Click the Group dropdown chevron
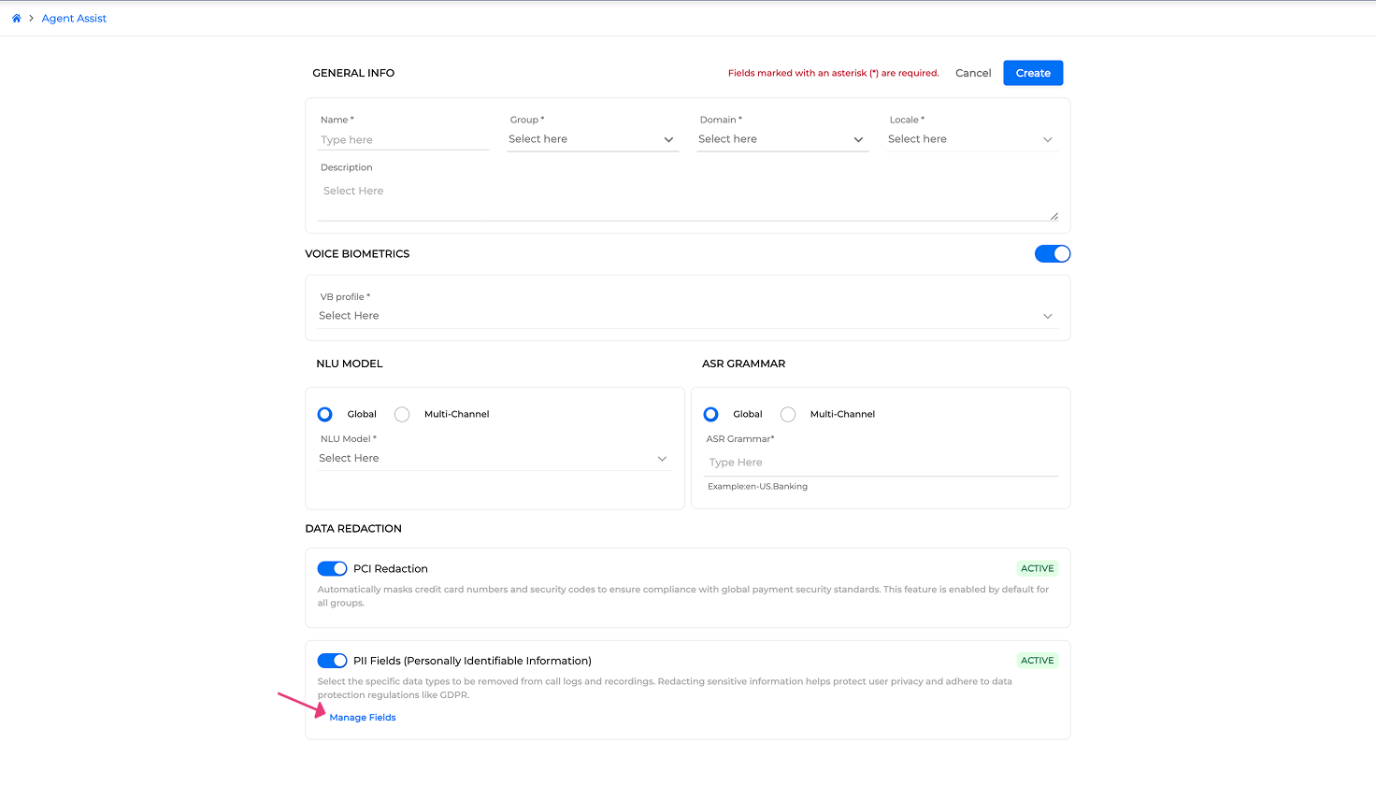Viewport: 1376px width, 799px height. 668,140
